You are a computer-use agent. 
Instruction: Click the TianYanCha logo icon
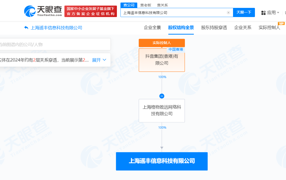point(30,11)
